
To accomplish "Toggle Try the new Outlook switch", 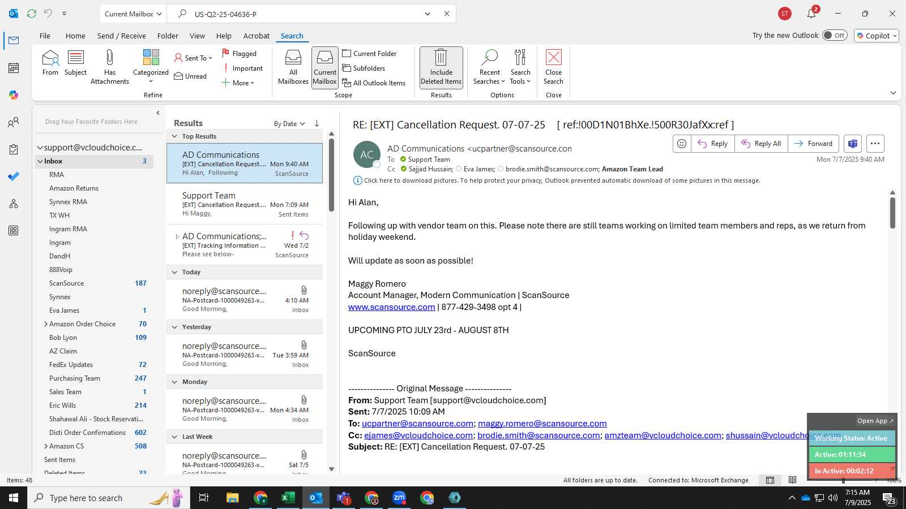I will pos(835,36).
